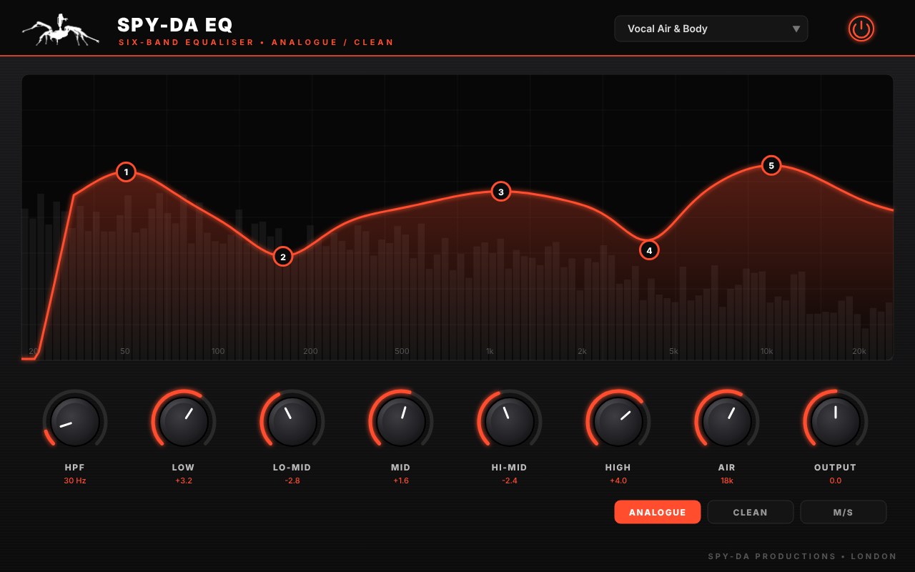Click the LO-MID gain value -2.8
The image size is (915, 572).
(292, 480)
